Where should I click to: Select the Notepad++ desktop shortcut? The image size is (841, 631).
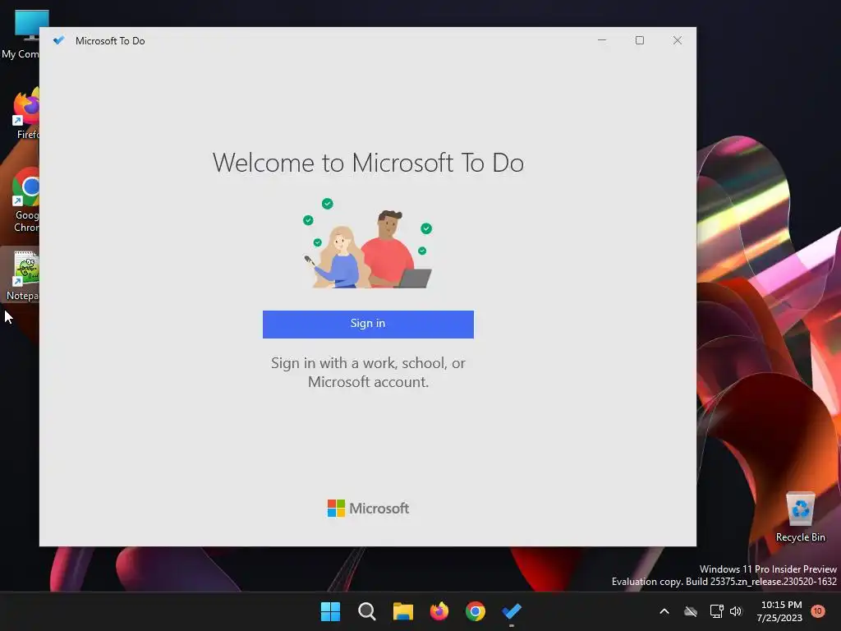tap(21, 276)
